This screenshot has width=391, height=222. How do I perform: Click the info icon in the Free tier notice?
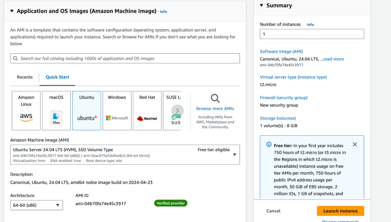269,144
